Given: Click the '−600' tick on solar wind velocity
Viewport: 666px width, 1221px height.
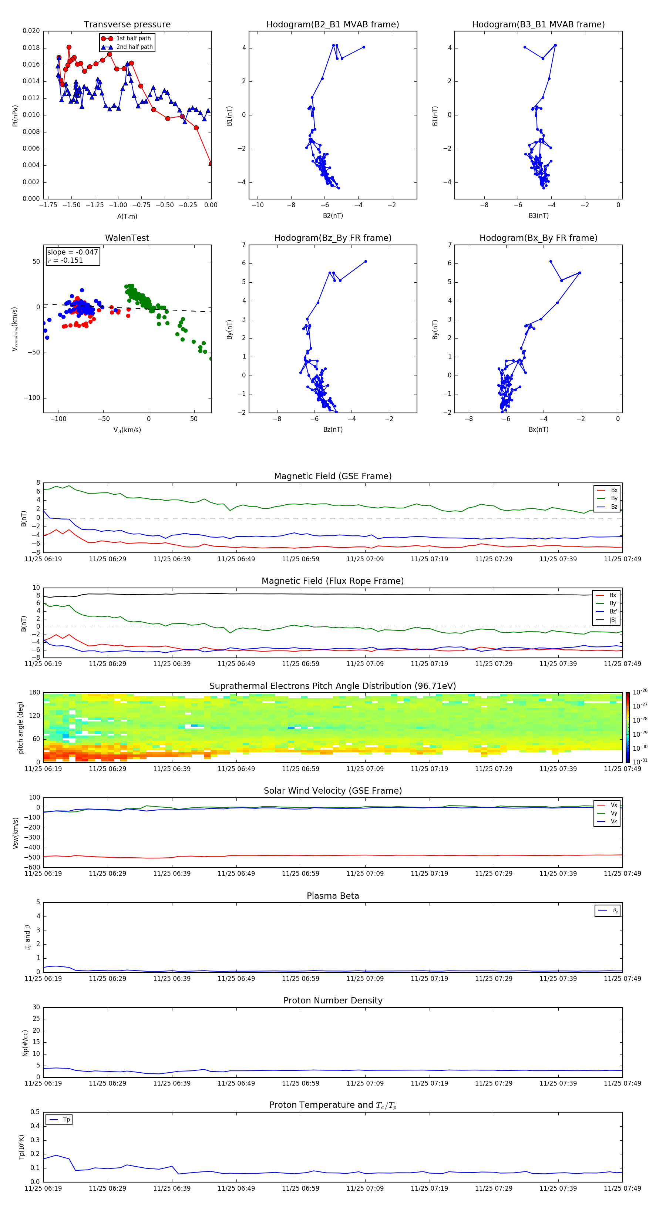Looking at the screenshot, I should click(x=31, y=867).
